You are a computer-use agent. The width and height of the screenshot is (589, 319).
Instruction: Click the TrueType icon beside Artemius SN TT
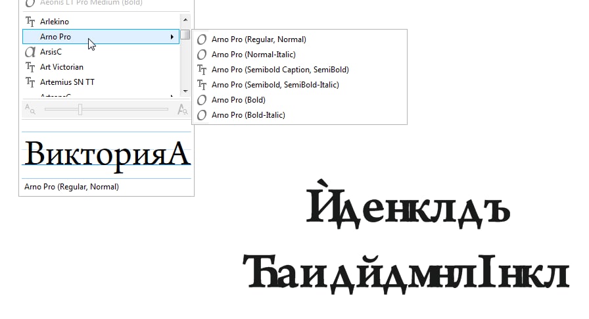coord(30,82)
